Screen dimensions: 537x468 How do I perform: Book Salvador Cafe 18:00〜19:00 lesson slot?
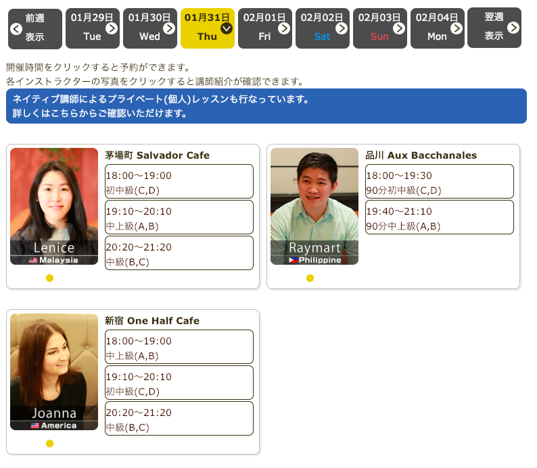pos(179,182)
